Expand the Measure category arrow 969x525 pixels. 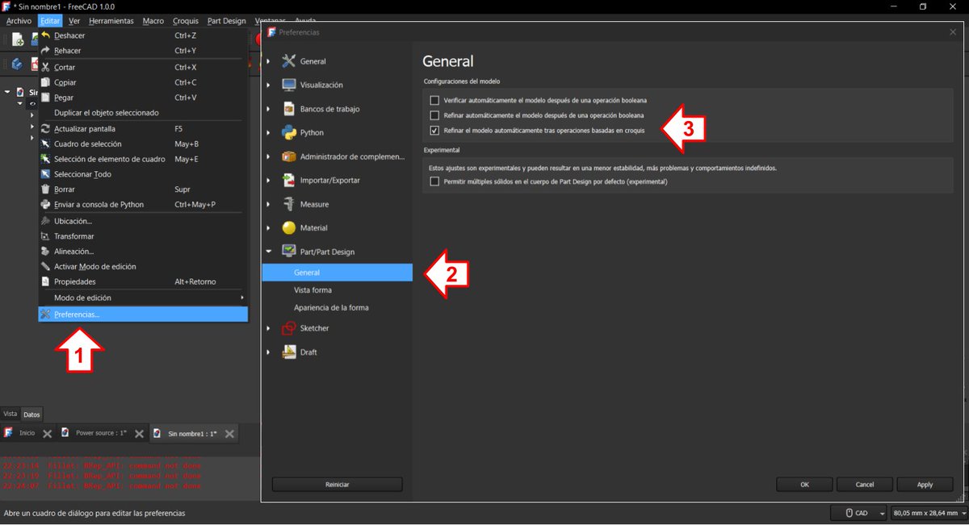click(269, 204)
